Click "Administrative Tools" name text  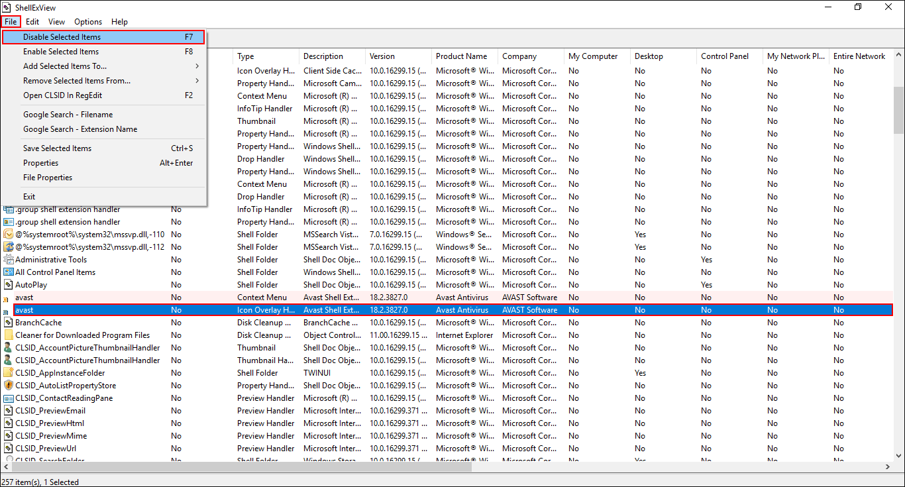tap(51, 260)
